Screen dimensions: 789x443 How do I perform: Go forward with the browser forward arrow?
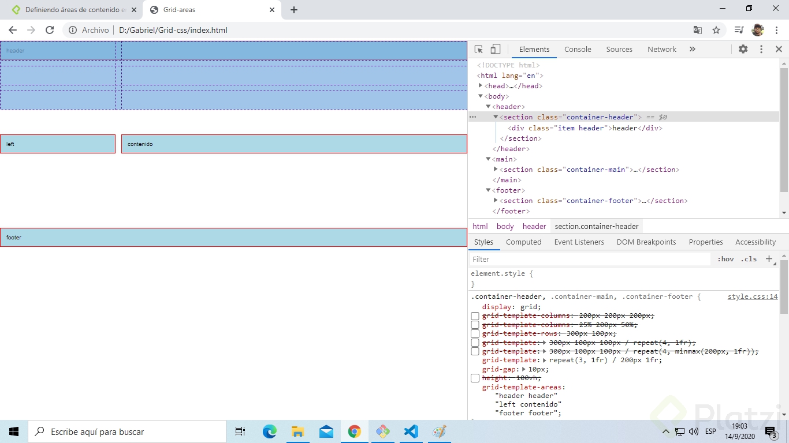coord(31,30)
